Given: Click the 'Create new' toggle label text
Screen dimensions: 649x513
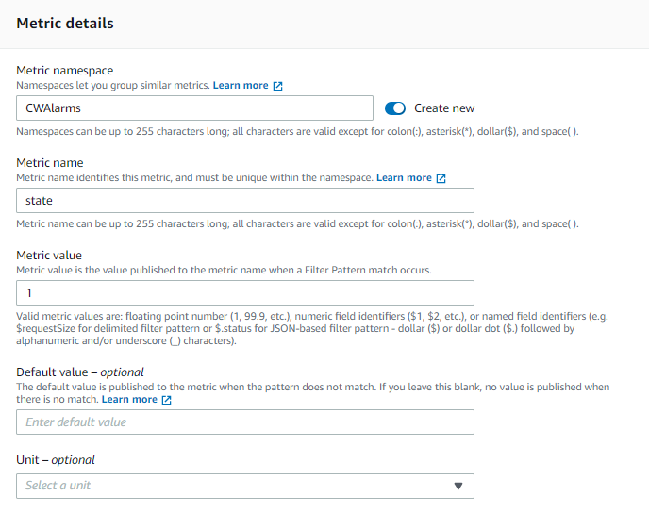Looking at the screenshot, I should coord(444,108).
